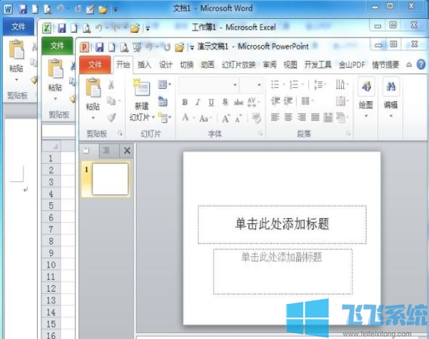Screen dimensions: 429x339
Task: Click Save icon in Excel title bar
Action: pyautogui.click(x=62, y=28)
